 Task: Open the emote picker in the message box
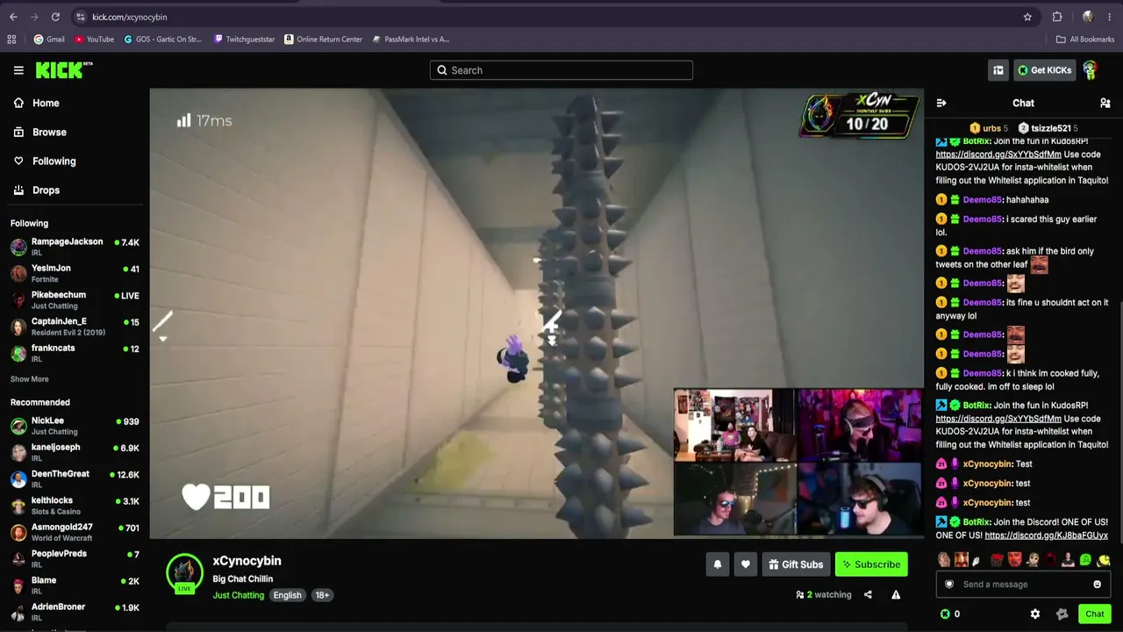point(1097,584)
